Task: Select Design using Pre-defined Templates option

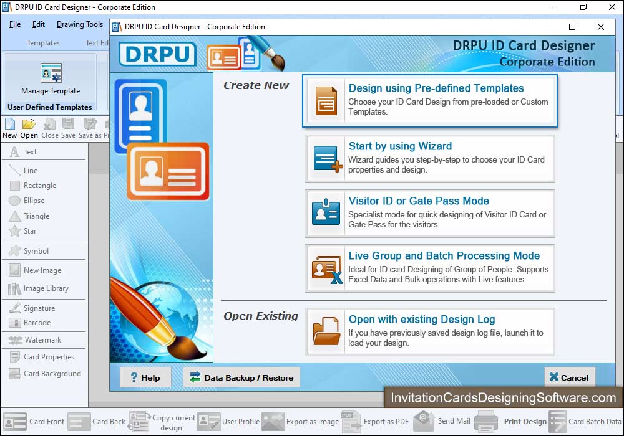Action: (x=430, y=101)
